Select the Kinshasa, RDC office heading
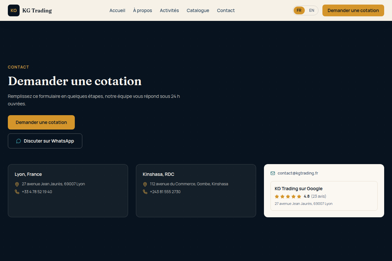Viewport: 392px width, 261px height. point(158,174)
